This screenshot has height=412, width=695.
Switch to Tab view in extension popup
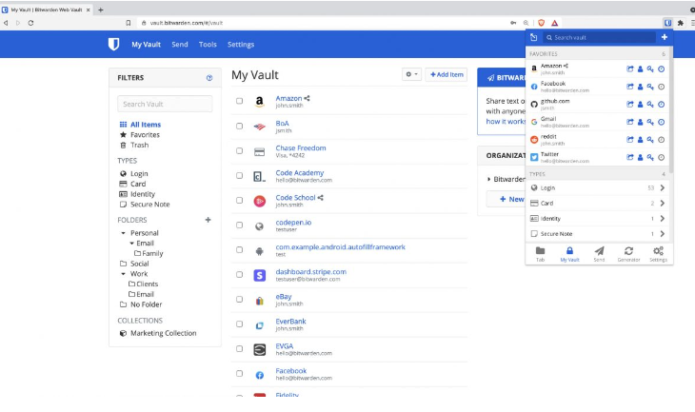pos(540,254)
